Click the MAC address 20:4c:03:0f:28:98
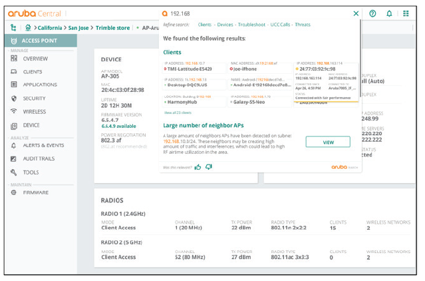This screenshot has width=425, height=281. 123,90
